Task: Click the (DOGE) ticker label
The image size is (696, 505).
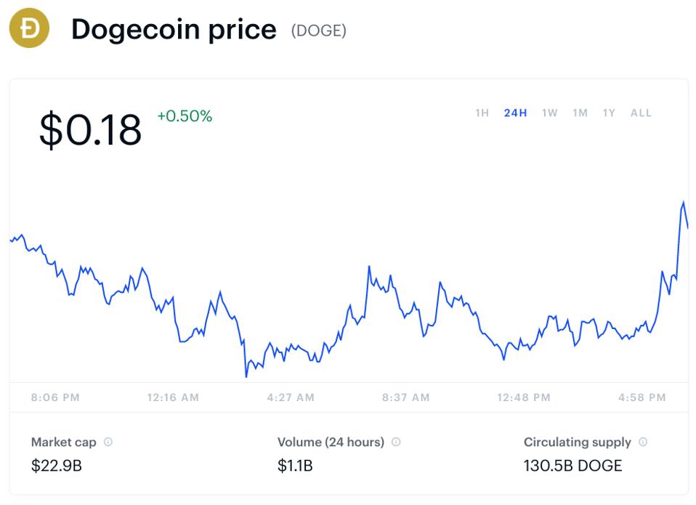Action: pos(319,31)
